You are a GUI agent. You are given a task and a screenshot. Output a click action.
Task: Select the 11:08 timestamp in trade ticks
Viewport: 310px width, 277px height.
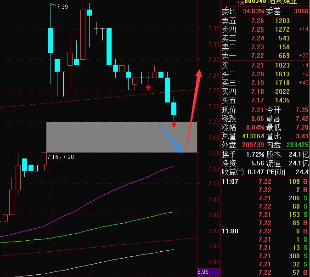pyautogui.click(x=230, y=231)
